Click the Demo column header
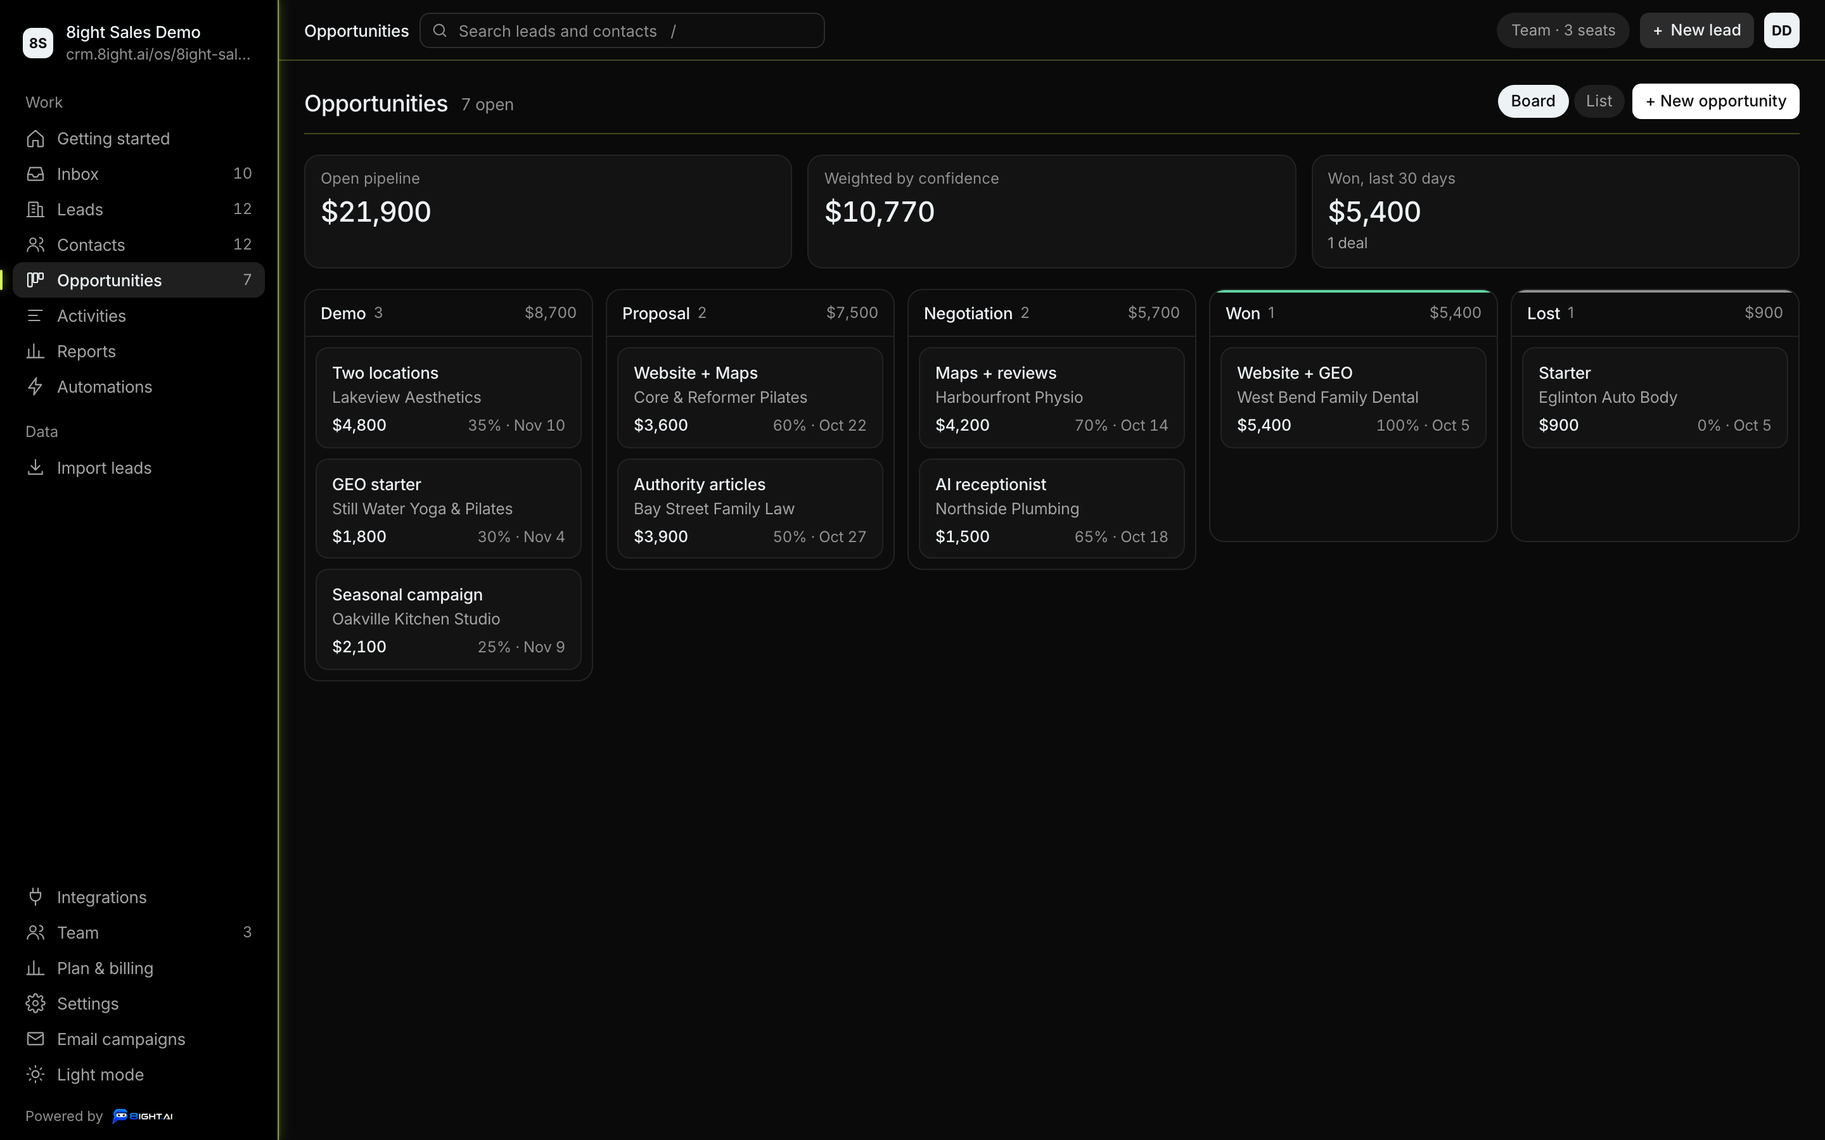Viewport: 1825px width, 1140px height. [x=448, y=313]
